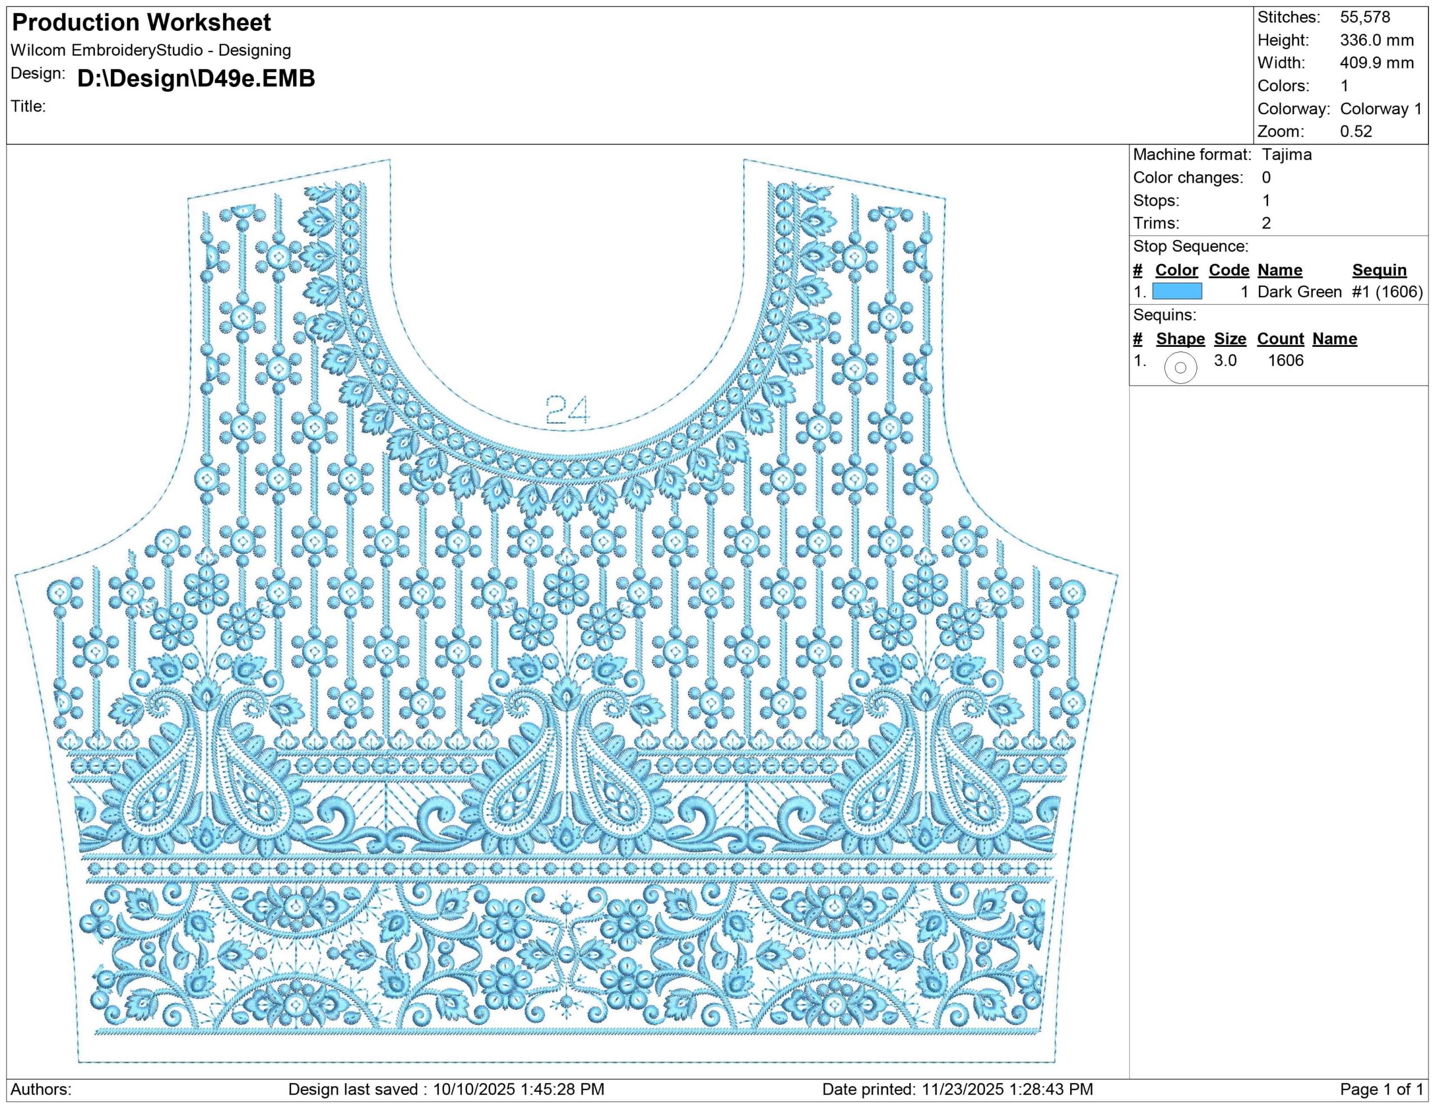Click the Shape column header under Sequins
Viewport: 1435px width, 1104px height.
[x=1180, y=339]
